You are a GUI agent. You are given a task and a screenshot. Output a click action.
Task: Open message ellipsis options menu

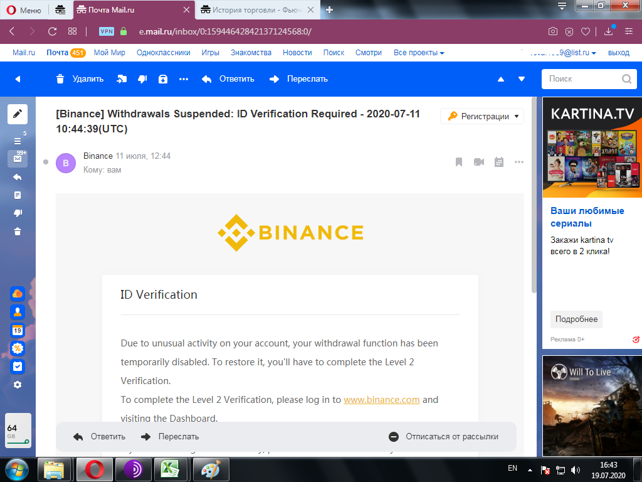tap(518, 162)
